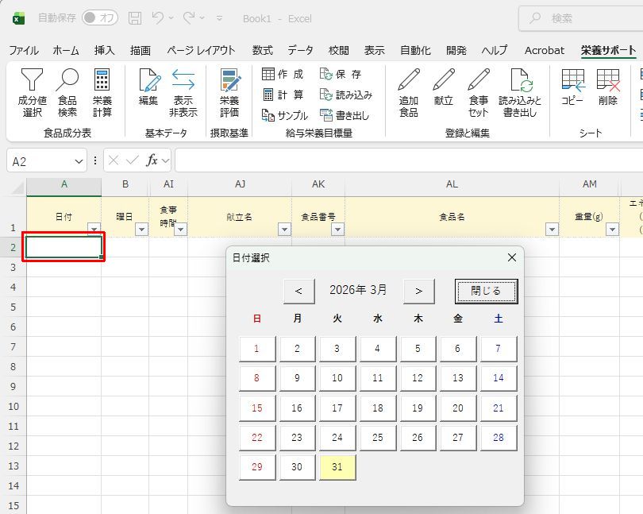This screenshot has width=643, height=514.
Task: Select row 5 header
Action: (x=13, y=307)
